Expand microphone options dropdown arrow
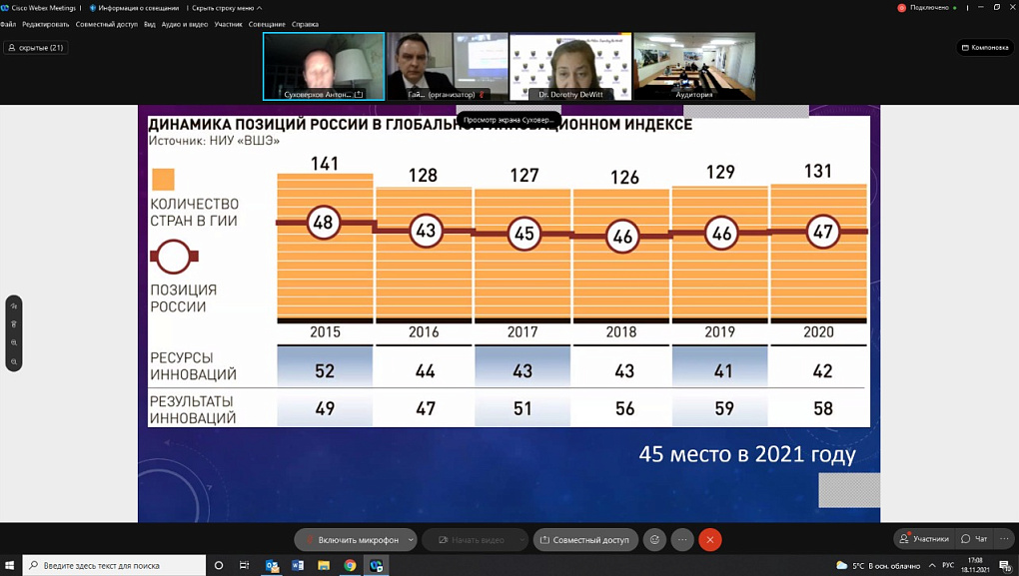This screenshot has height=576, width=1019. (411, 540)
